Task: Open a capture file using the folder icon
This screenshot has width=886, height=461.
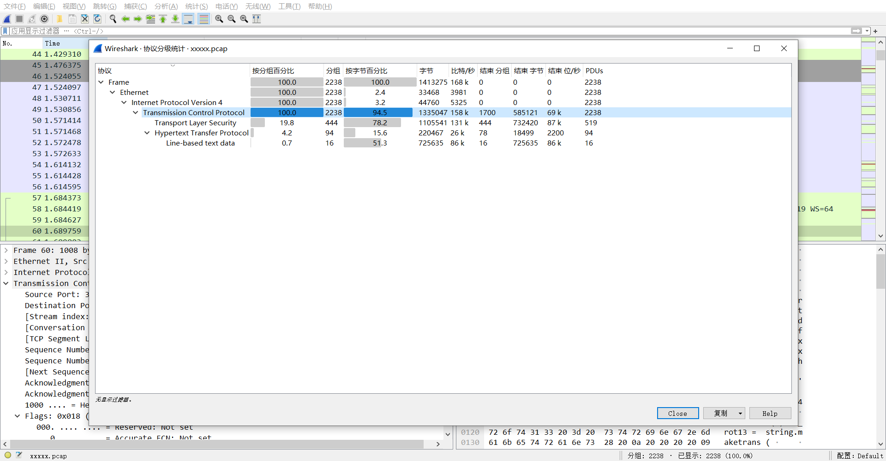Action: 60,19
